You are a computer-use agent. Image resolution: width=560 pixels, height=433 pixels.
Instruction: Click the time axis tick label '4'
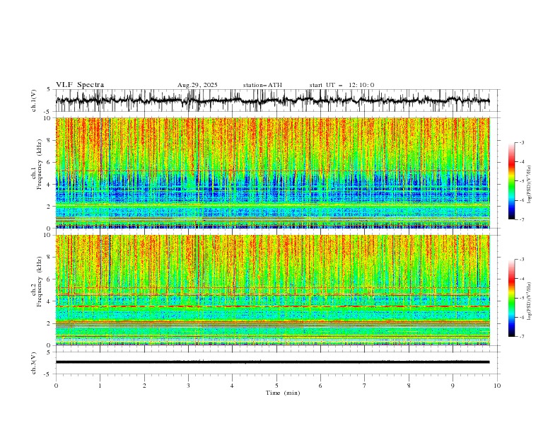232,386
